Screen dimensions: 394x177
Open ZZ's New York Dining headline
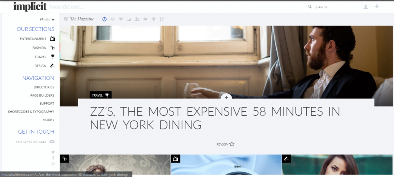pos(215,118)
